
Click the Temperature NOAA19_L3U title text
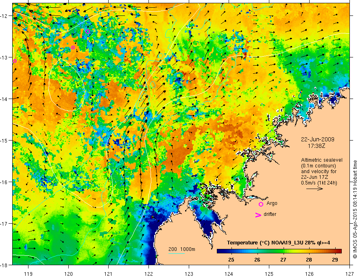pyautogui.click(x=278, y=243)
